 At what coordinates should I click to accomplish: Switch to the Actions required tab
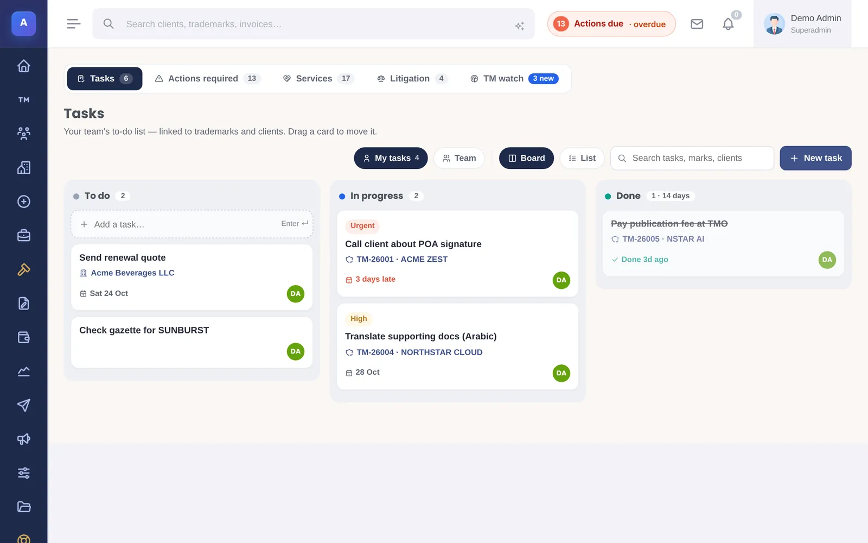[x=208, y=79]
